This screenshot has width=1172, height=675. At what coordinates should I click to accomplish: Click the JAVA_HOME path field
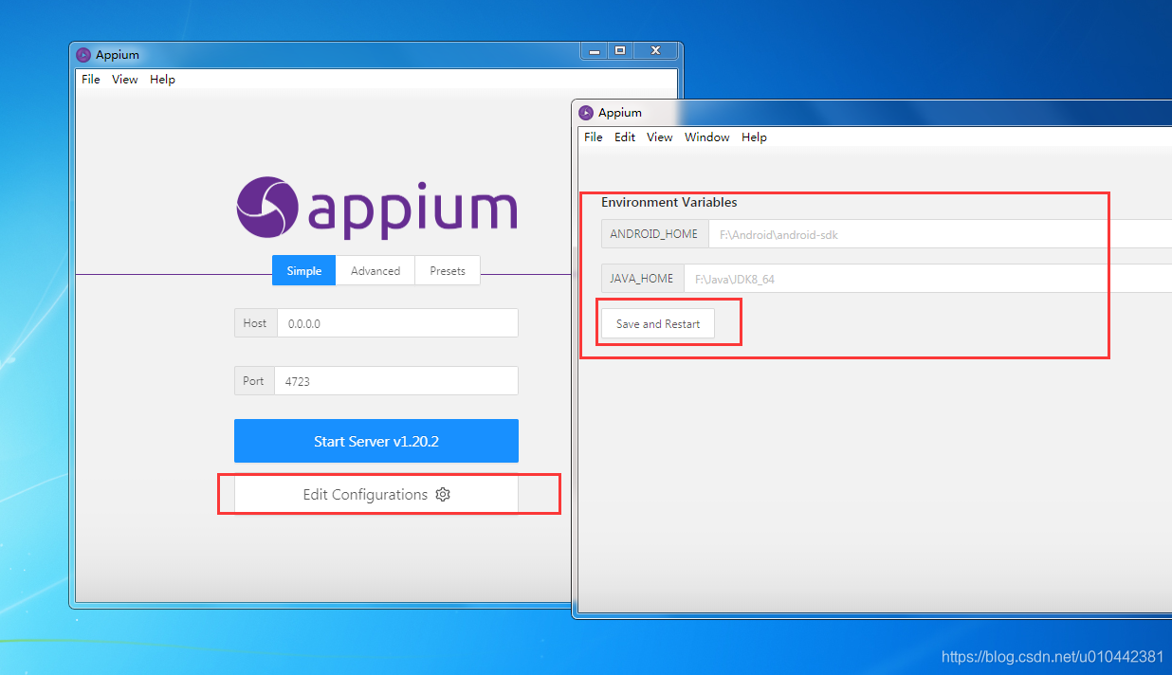tap(927, 279)
